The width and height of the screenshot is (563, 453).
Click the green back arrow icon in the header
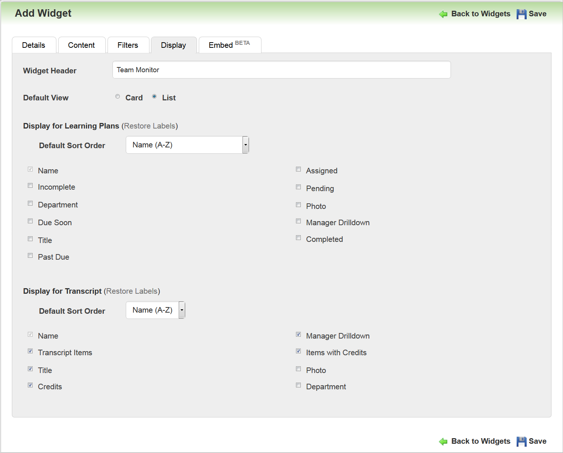point(443,14)
